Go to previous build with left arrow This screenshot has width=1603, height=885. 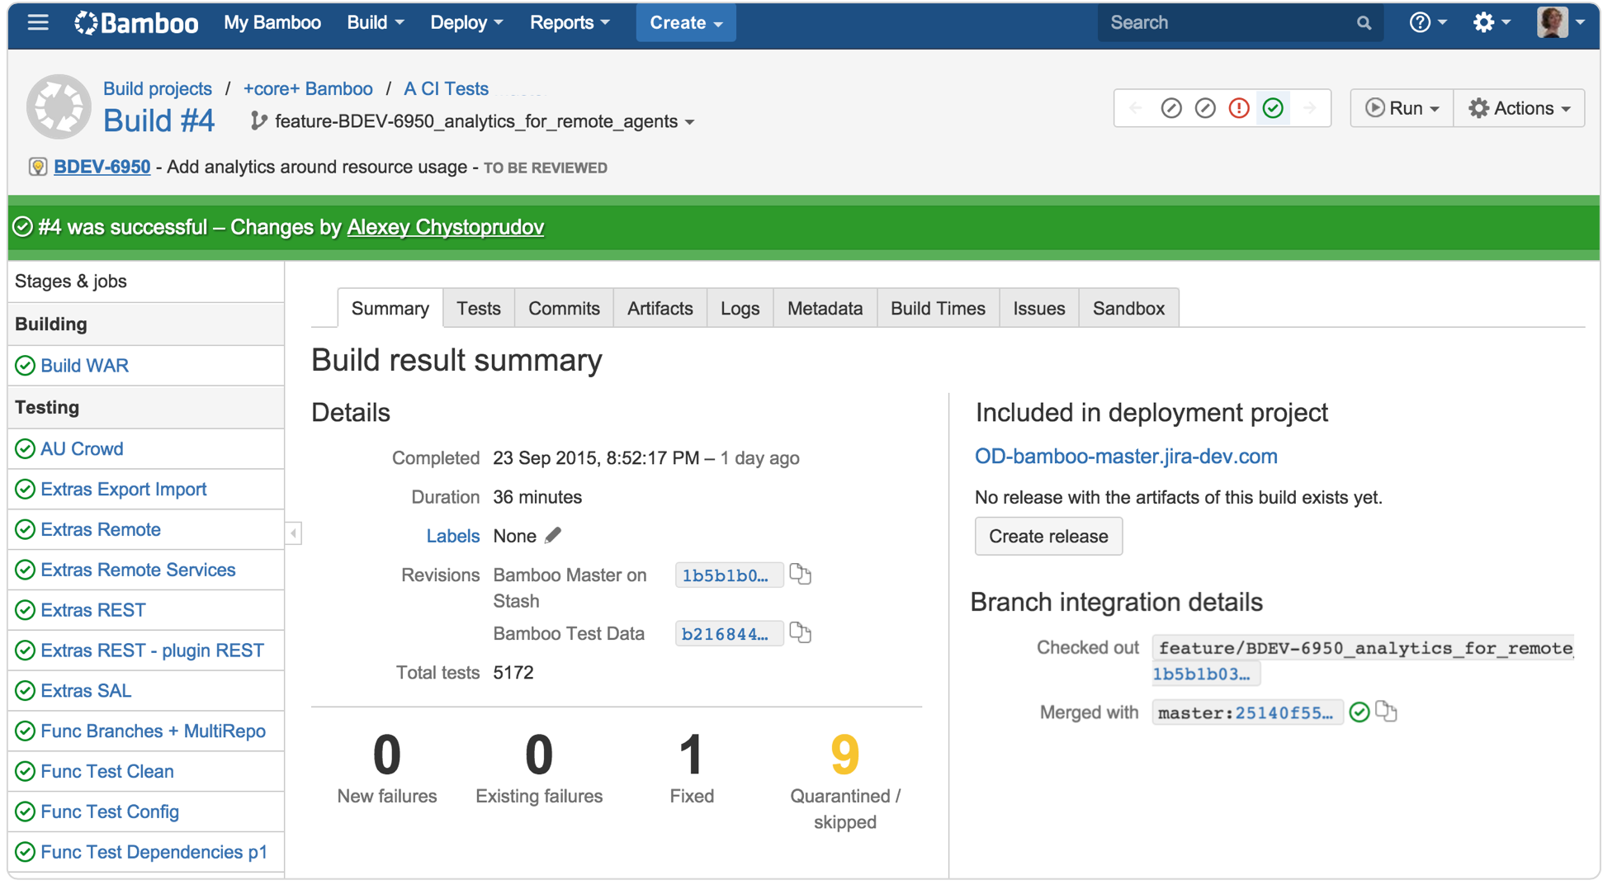[1136, 108]
